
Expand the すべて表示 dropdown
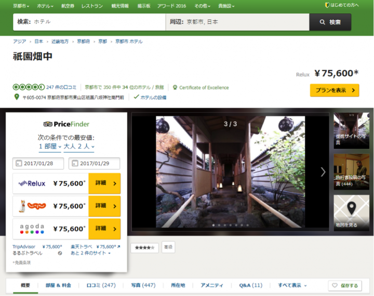(292, 285)
